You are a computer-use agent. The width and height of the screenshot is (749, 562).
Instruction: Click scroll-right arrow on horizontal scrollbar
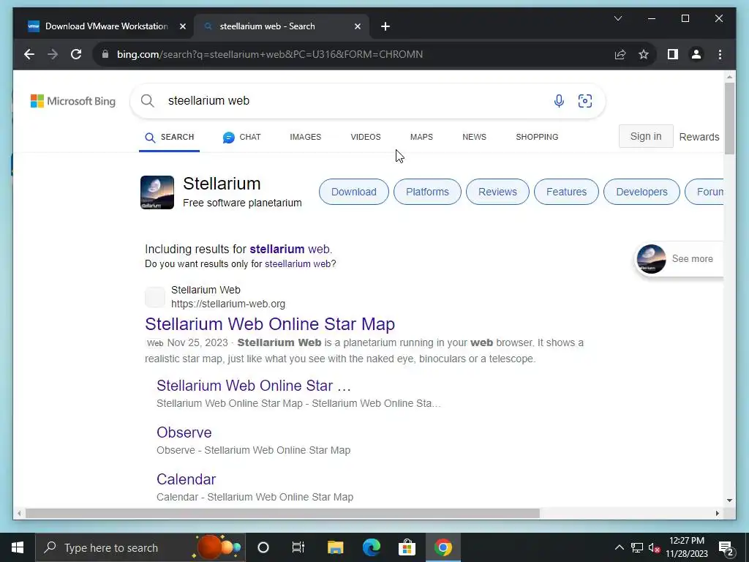click(718, 514)
